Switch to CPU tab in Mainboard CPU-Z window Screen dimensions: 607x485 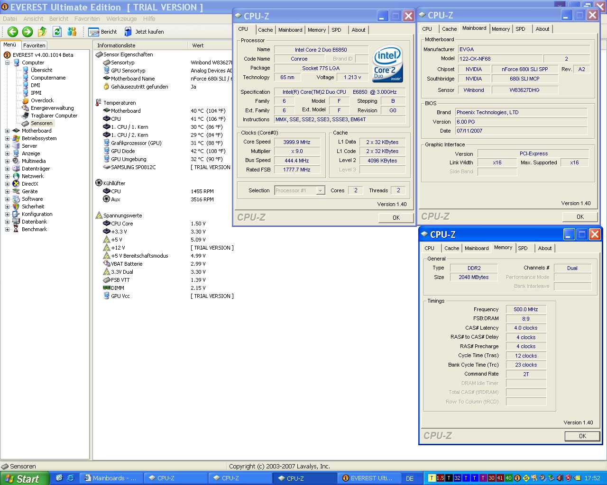click(x=427, y=29)
